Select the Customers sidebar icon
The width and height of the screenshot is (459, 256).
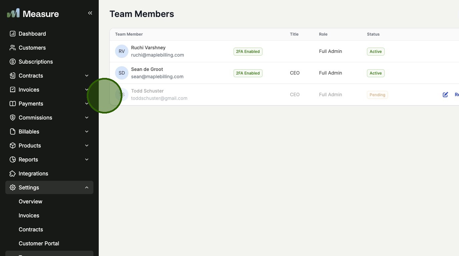12,48
